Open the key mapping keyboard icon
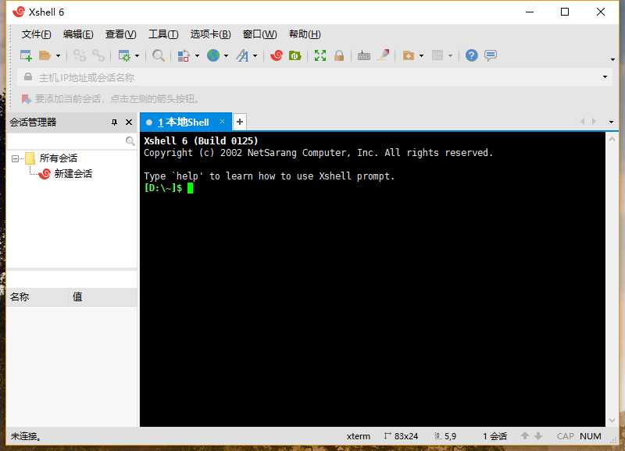The height and width of the screenshot is (451, 625). point(363,55)
